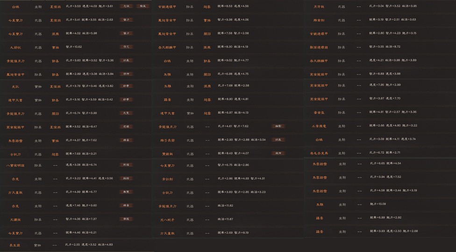Open hero 夏侯淵 on the top-left 白鴿 row
The image size is (456, 252).
click(55, 7)
